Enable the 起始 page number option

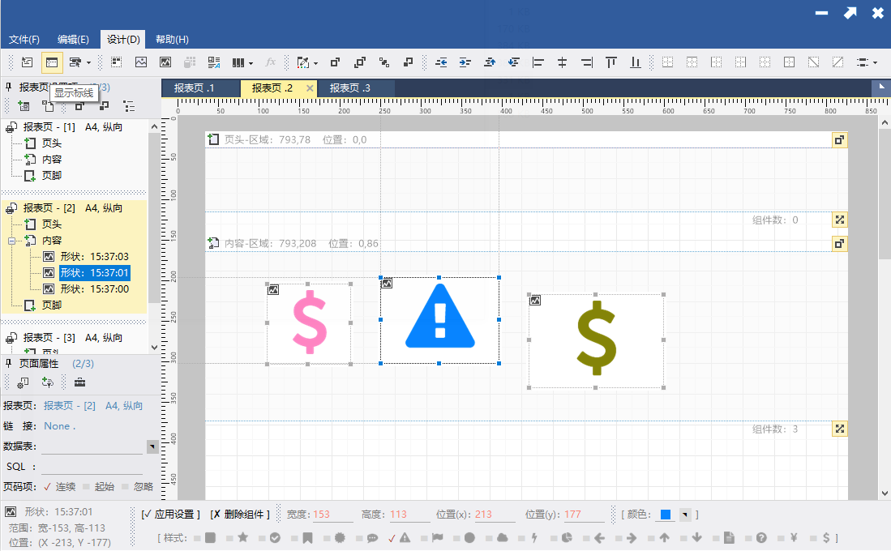click(x=99, y=487)
